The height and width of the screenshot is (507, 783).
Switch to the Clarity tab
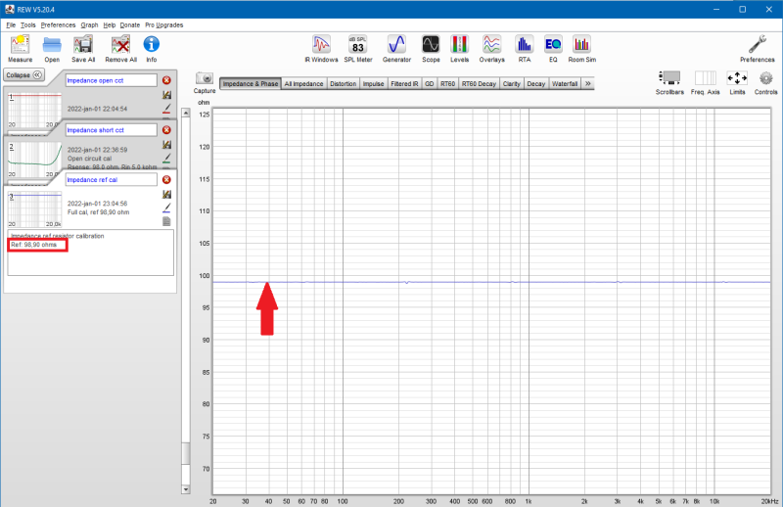511,84
